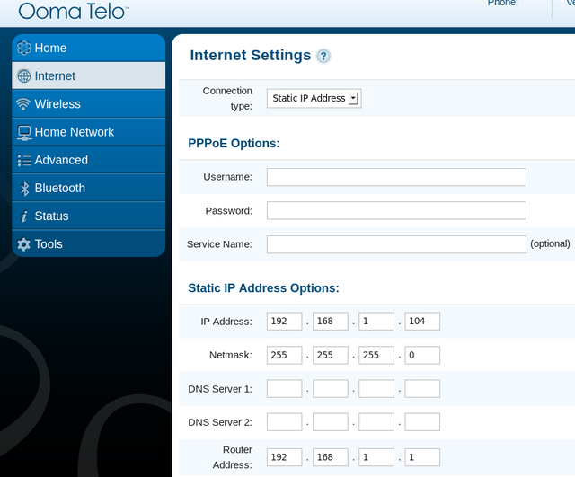Click Router Address first octet 192
The image size is (575, 477).
coord(284,457)
